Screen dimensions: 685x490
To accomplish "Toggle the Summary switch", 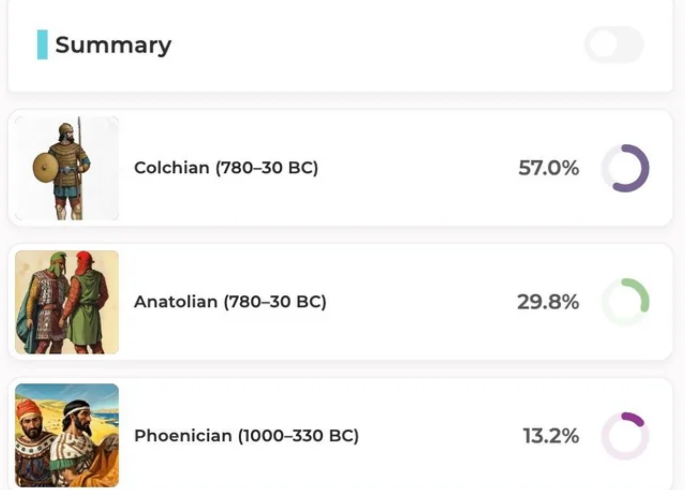I will coord(614,45).
